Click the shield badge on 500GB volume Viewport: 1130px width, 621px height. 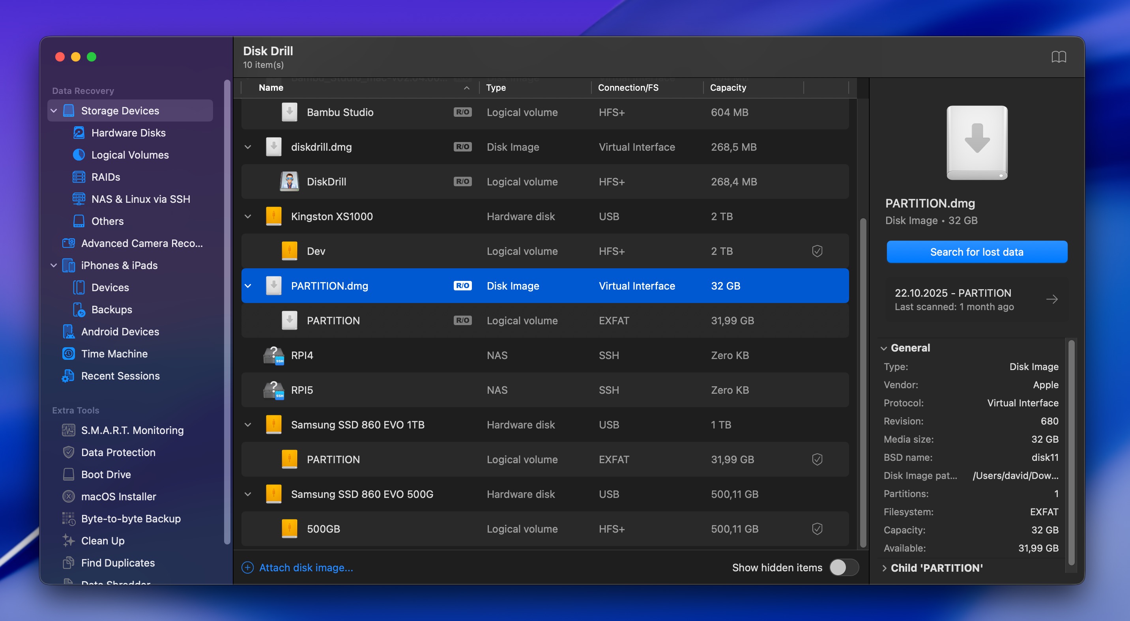click(x=817, y=528)
